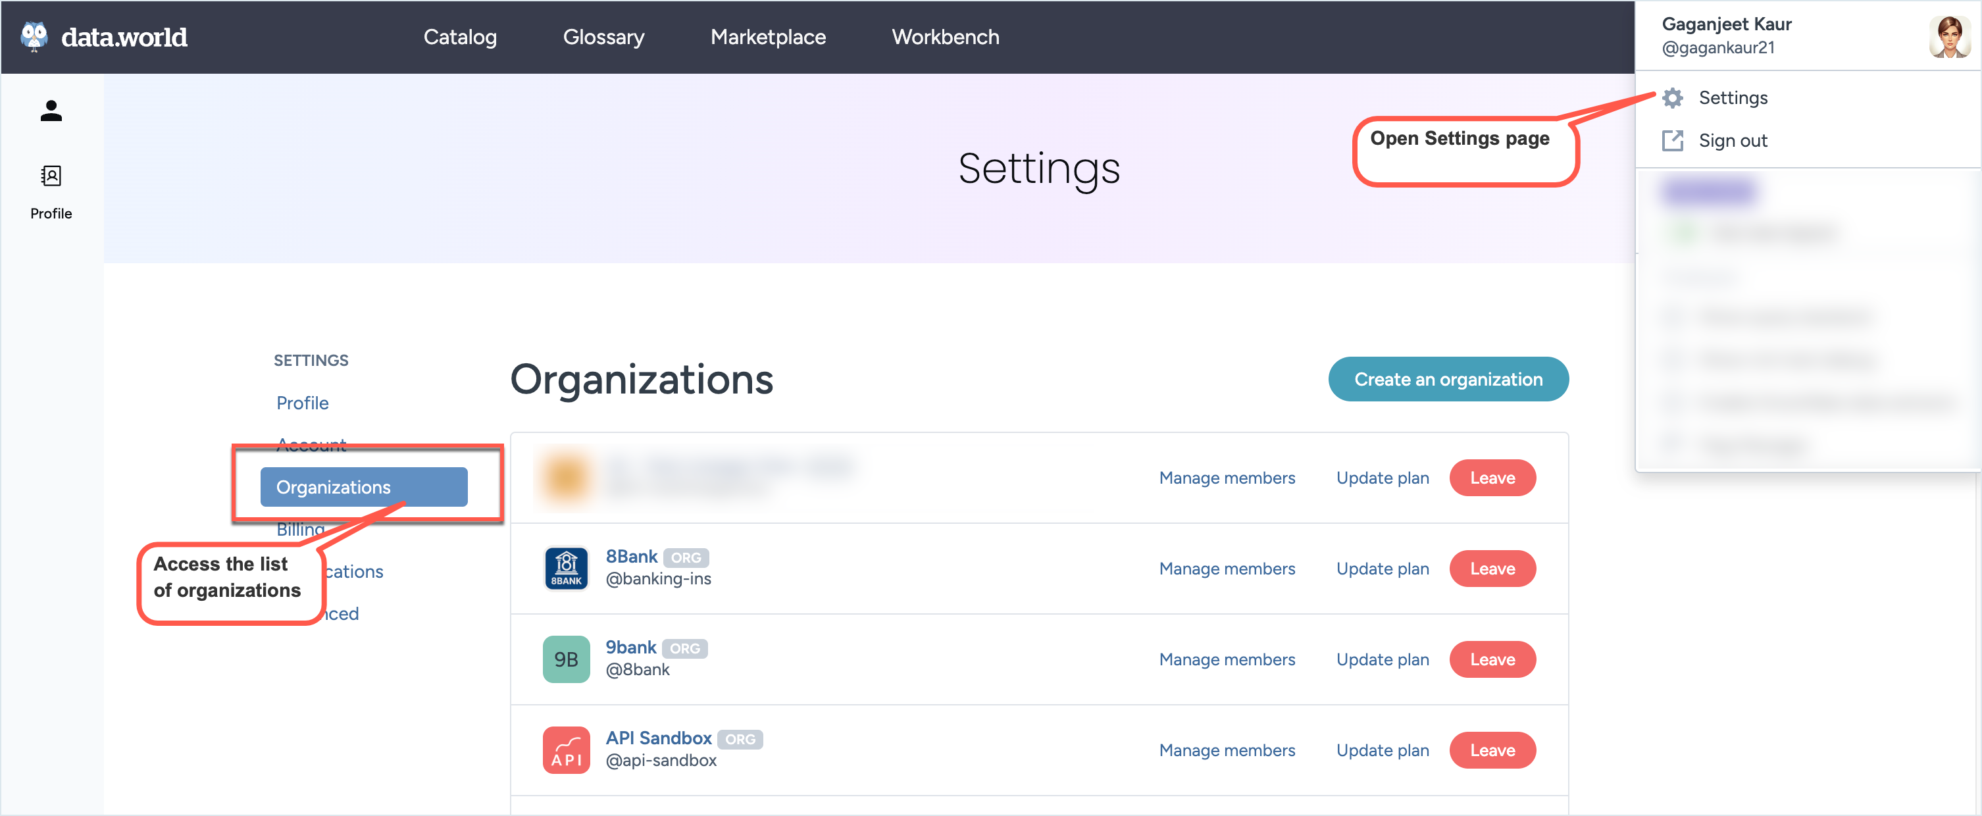Update plan for API Sandbox
Viewport: 1982px width, 816px height.
[1382, 749]
